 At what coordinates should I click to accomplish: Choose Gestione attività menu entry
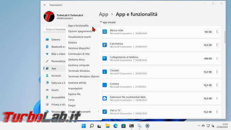click(x=84, y=83)
